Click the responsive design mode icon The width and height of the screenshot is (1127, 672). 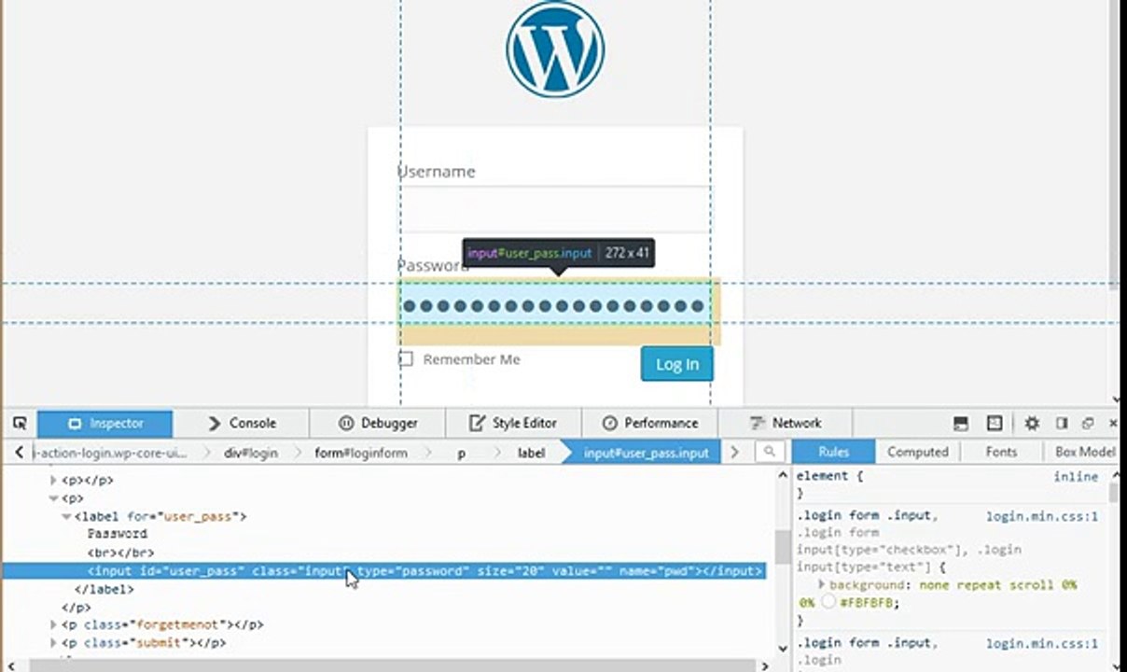pyautogui.click(x=995, y=424)
